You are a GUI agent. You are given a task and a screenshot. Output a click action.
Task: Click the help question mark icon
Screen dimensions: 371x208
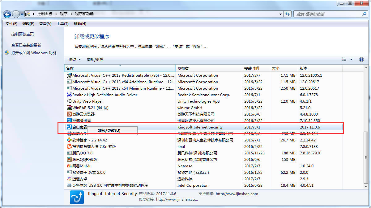click(361, 59)
